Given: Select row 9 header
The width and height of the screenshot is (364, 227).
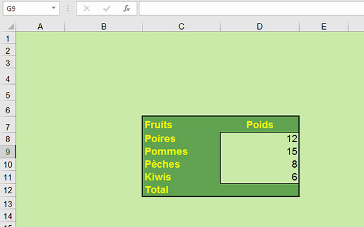Looking at the screenshot, I should coord(8,152).
